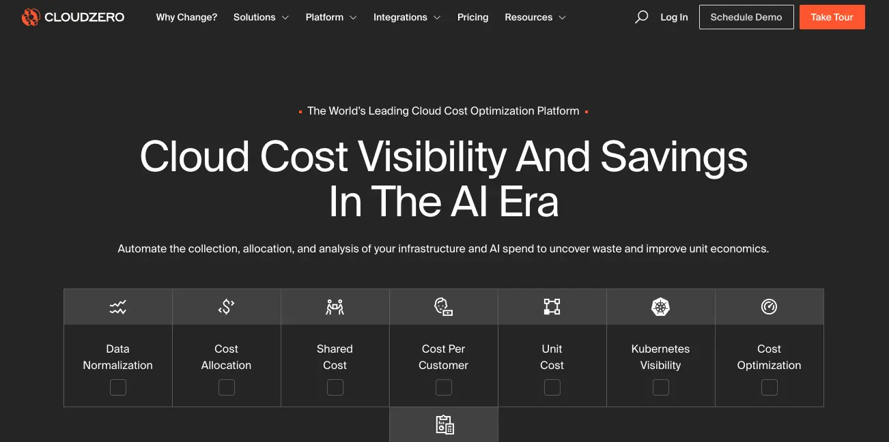The height and width of the screenshot is (442, 889).
Task: Open the Resources dropdown menu
Action: [535, 17]
